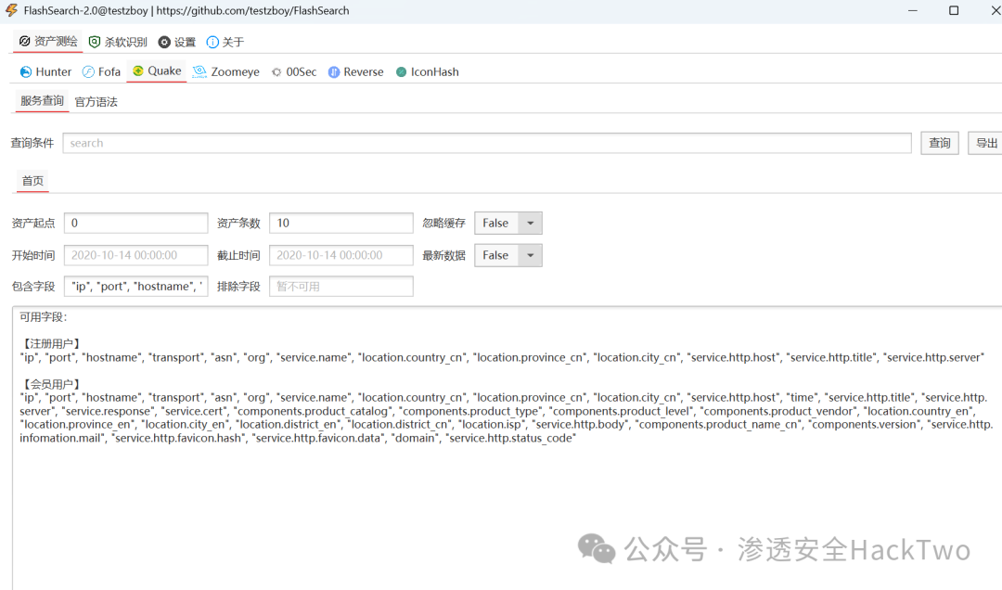Screen dimensions: 1002x590
Task: Click the Quake engine icon
Action: [x=138, y=71]
